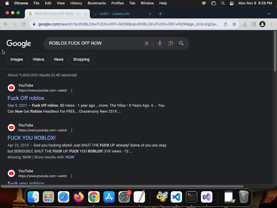Filter results by News
The height and width of the screenshot is (208, 277).
[59, 59]
